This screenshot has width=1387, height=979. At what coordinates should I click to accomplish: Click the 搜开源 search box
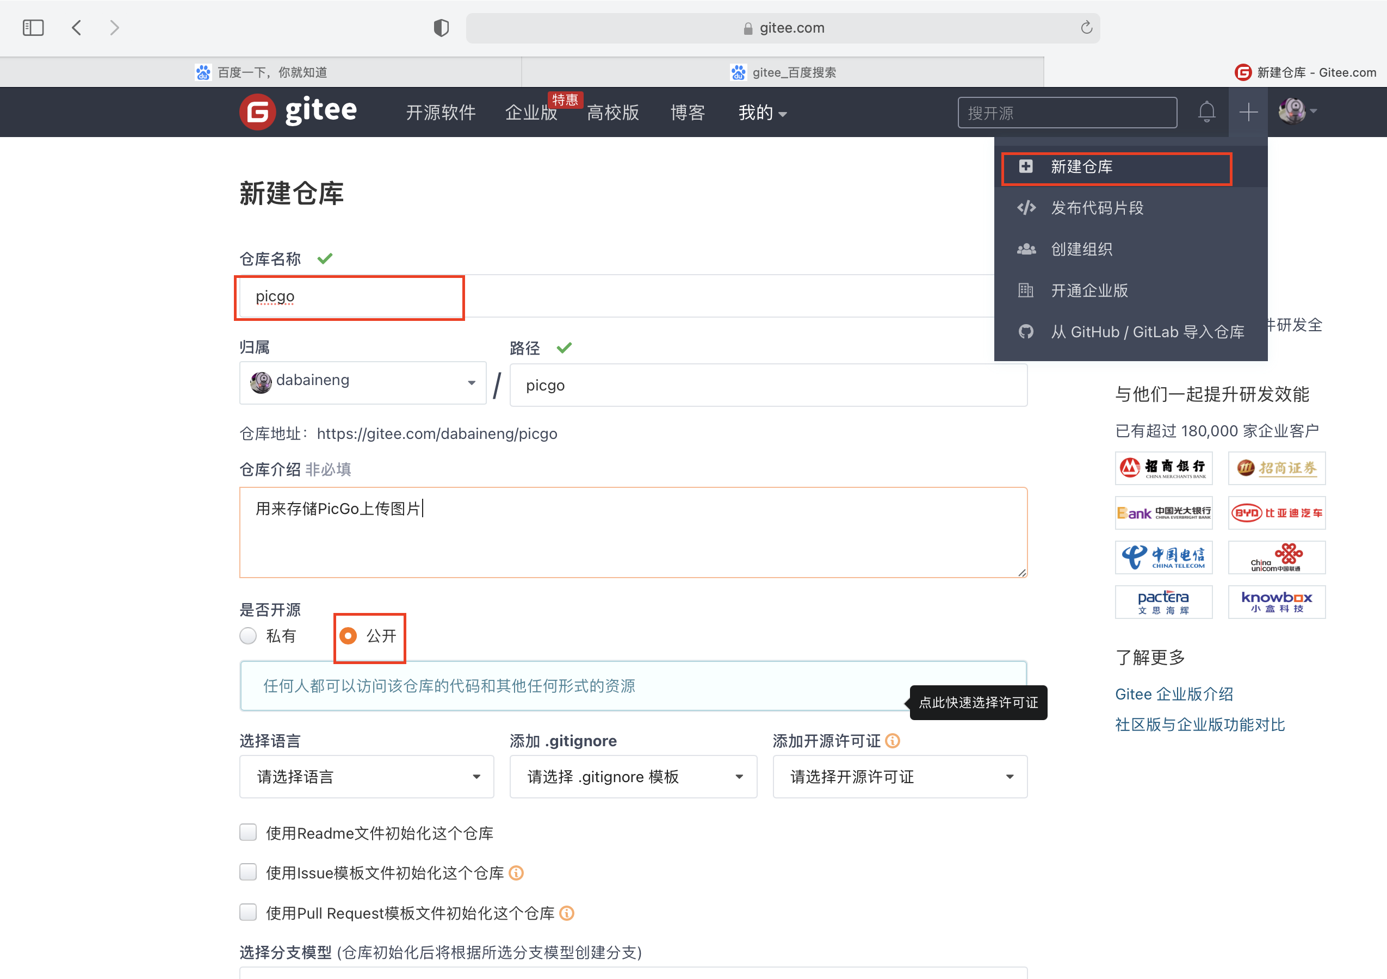[x=1067, y=113]
